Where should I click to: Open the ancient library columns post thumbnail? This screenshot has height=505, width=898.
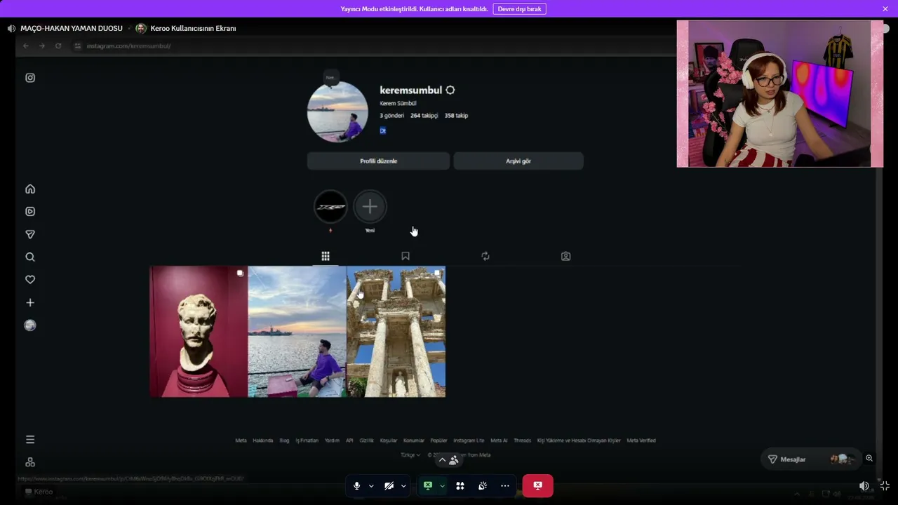pyautogui.click(x=396, y=332)
